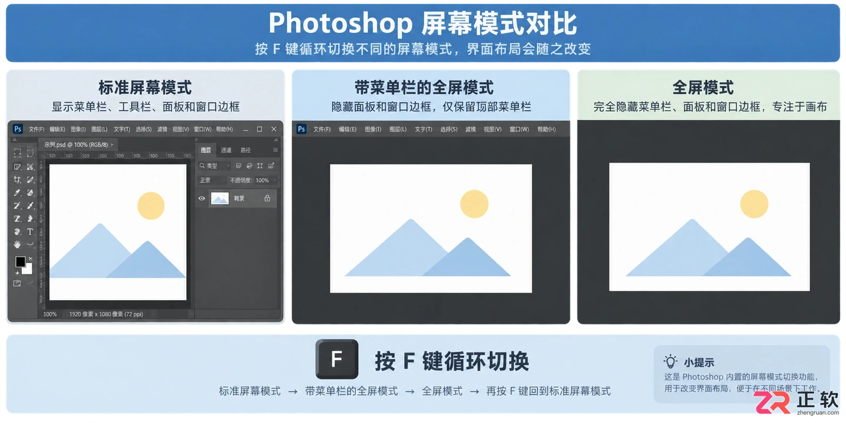Image resolution: width=846 pixels, height=423 pixels.
Task: Reset default colors icon beside the swatches
Action: click(x=17, y=273)
